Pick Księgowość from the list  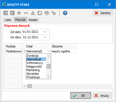[36, 66]
